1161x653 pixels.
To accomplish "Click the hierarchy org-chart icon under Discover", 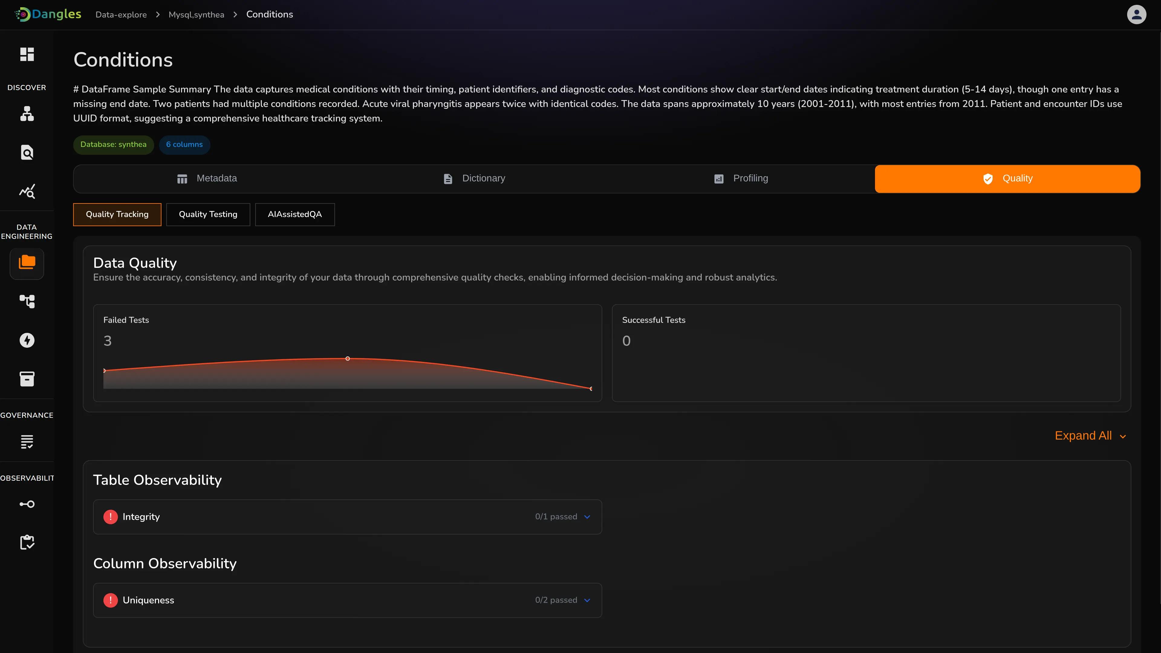I will (27, 114).
